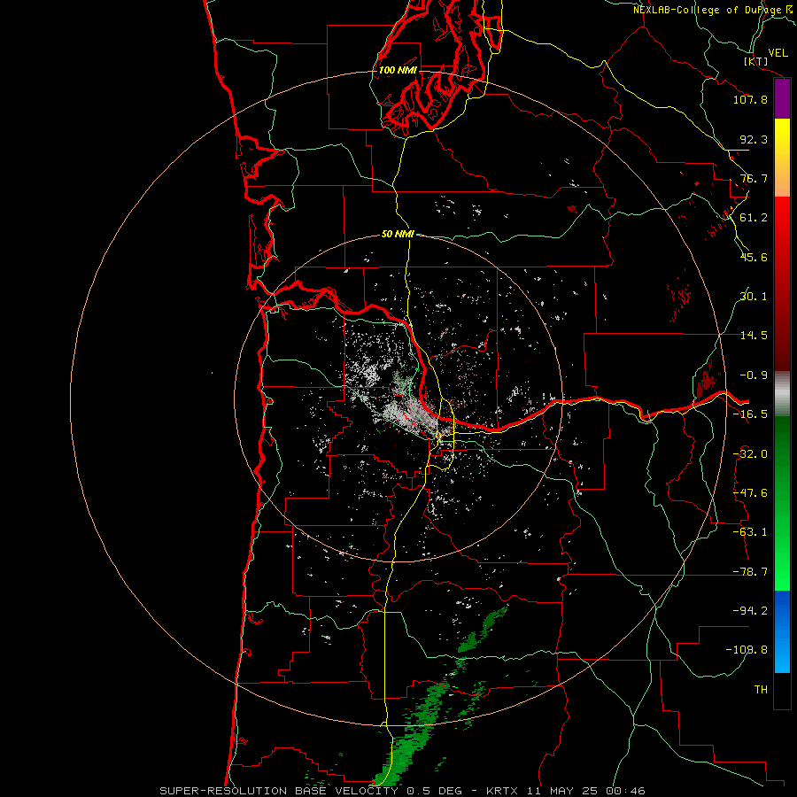Click the [KT] units label
Screen dimensions: 797x797
coord(756,61)
